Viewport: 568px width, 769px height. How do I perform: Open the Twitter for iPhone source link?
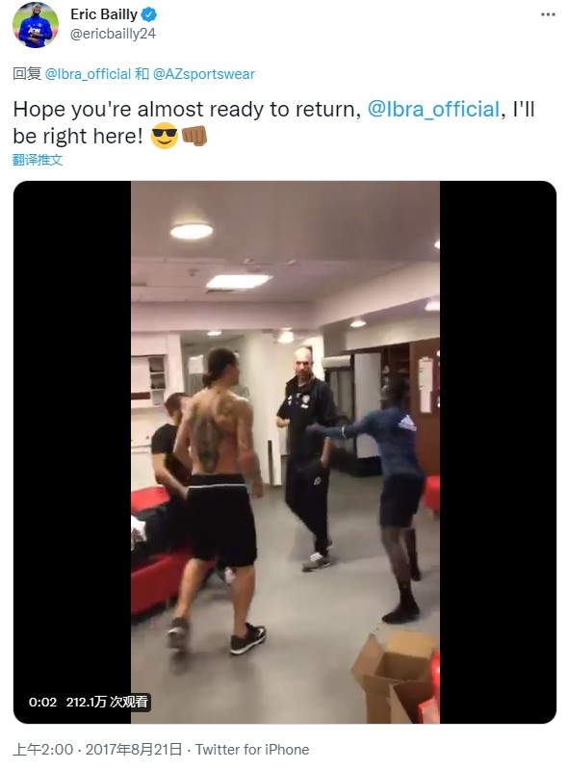click(252, 750)
